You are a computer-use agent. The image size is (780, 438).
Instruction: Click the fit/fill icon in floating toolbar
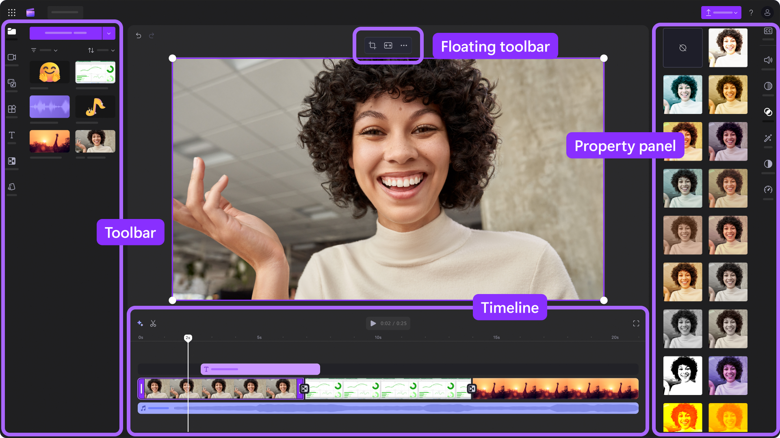pyautogui.click(x=388, y=45)
